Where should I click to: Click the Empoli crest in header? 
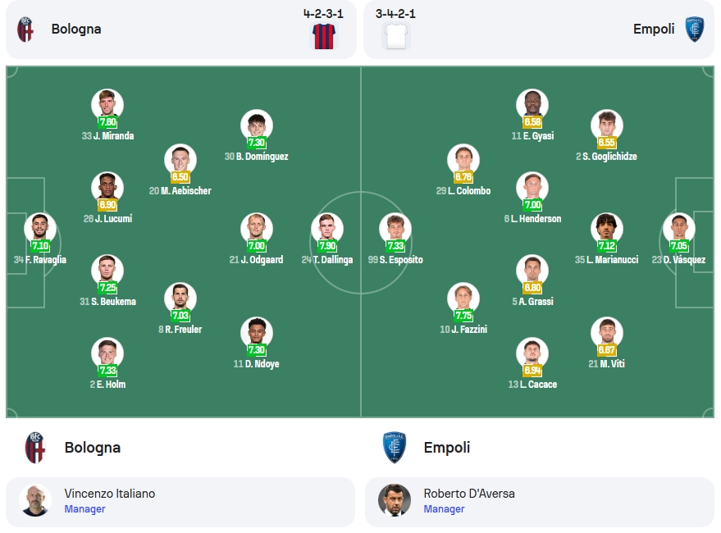point(694,30)
